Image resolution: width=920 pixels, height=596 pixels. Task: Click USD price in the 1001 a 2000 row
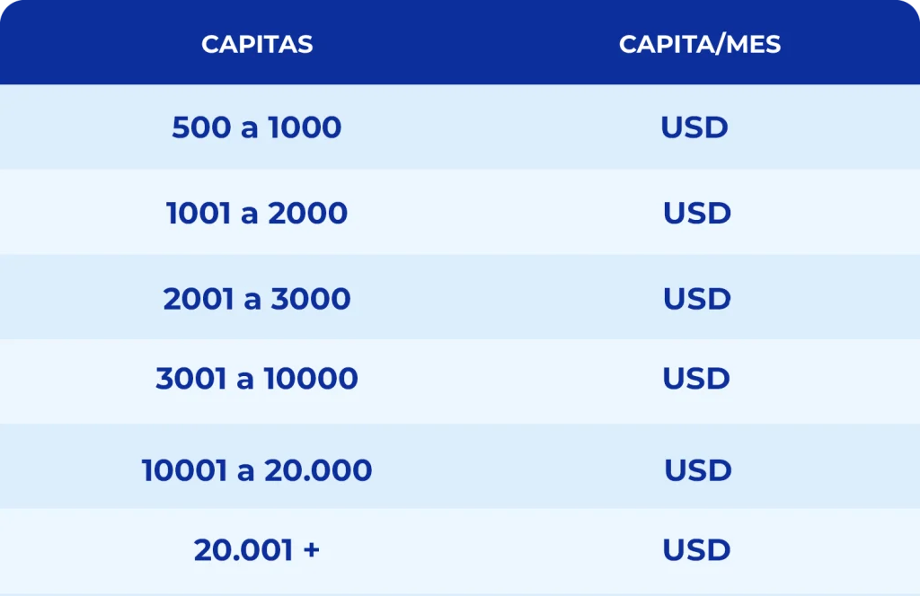point(697,214)
